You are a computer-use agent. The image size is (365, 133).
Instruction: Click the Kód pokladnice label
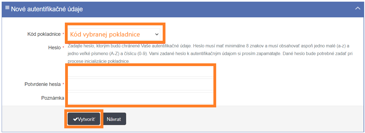click(x=44, y=34)
